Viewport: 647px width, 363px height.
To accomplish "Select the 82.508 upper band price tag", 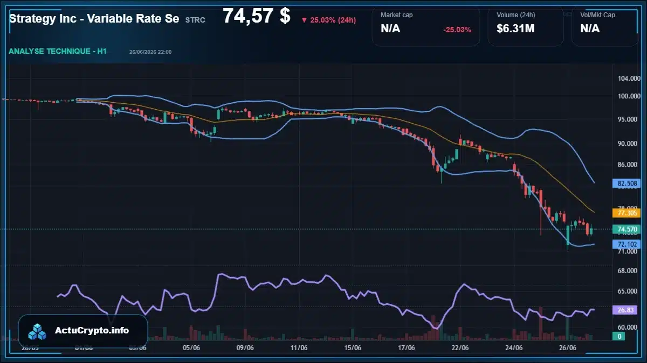I will point(625,183).
